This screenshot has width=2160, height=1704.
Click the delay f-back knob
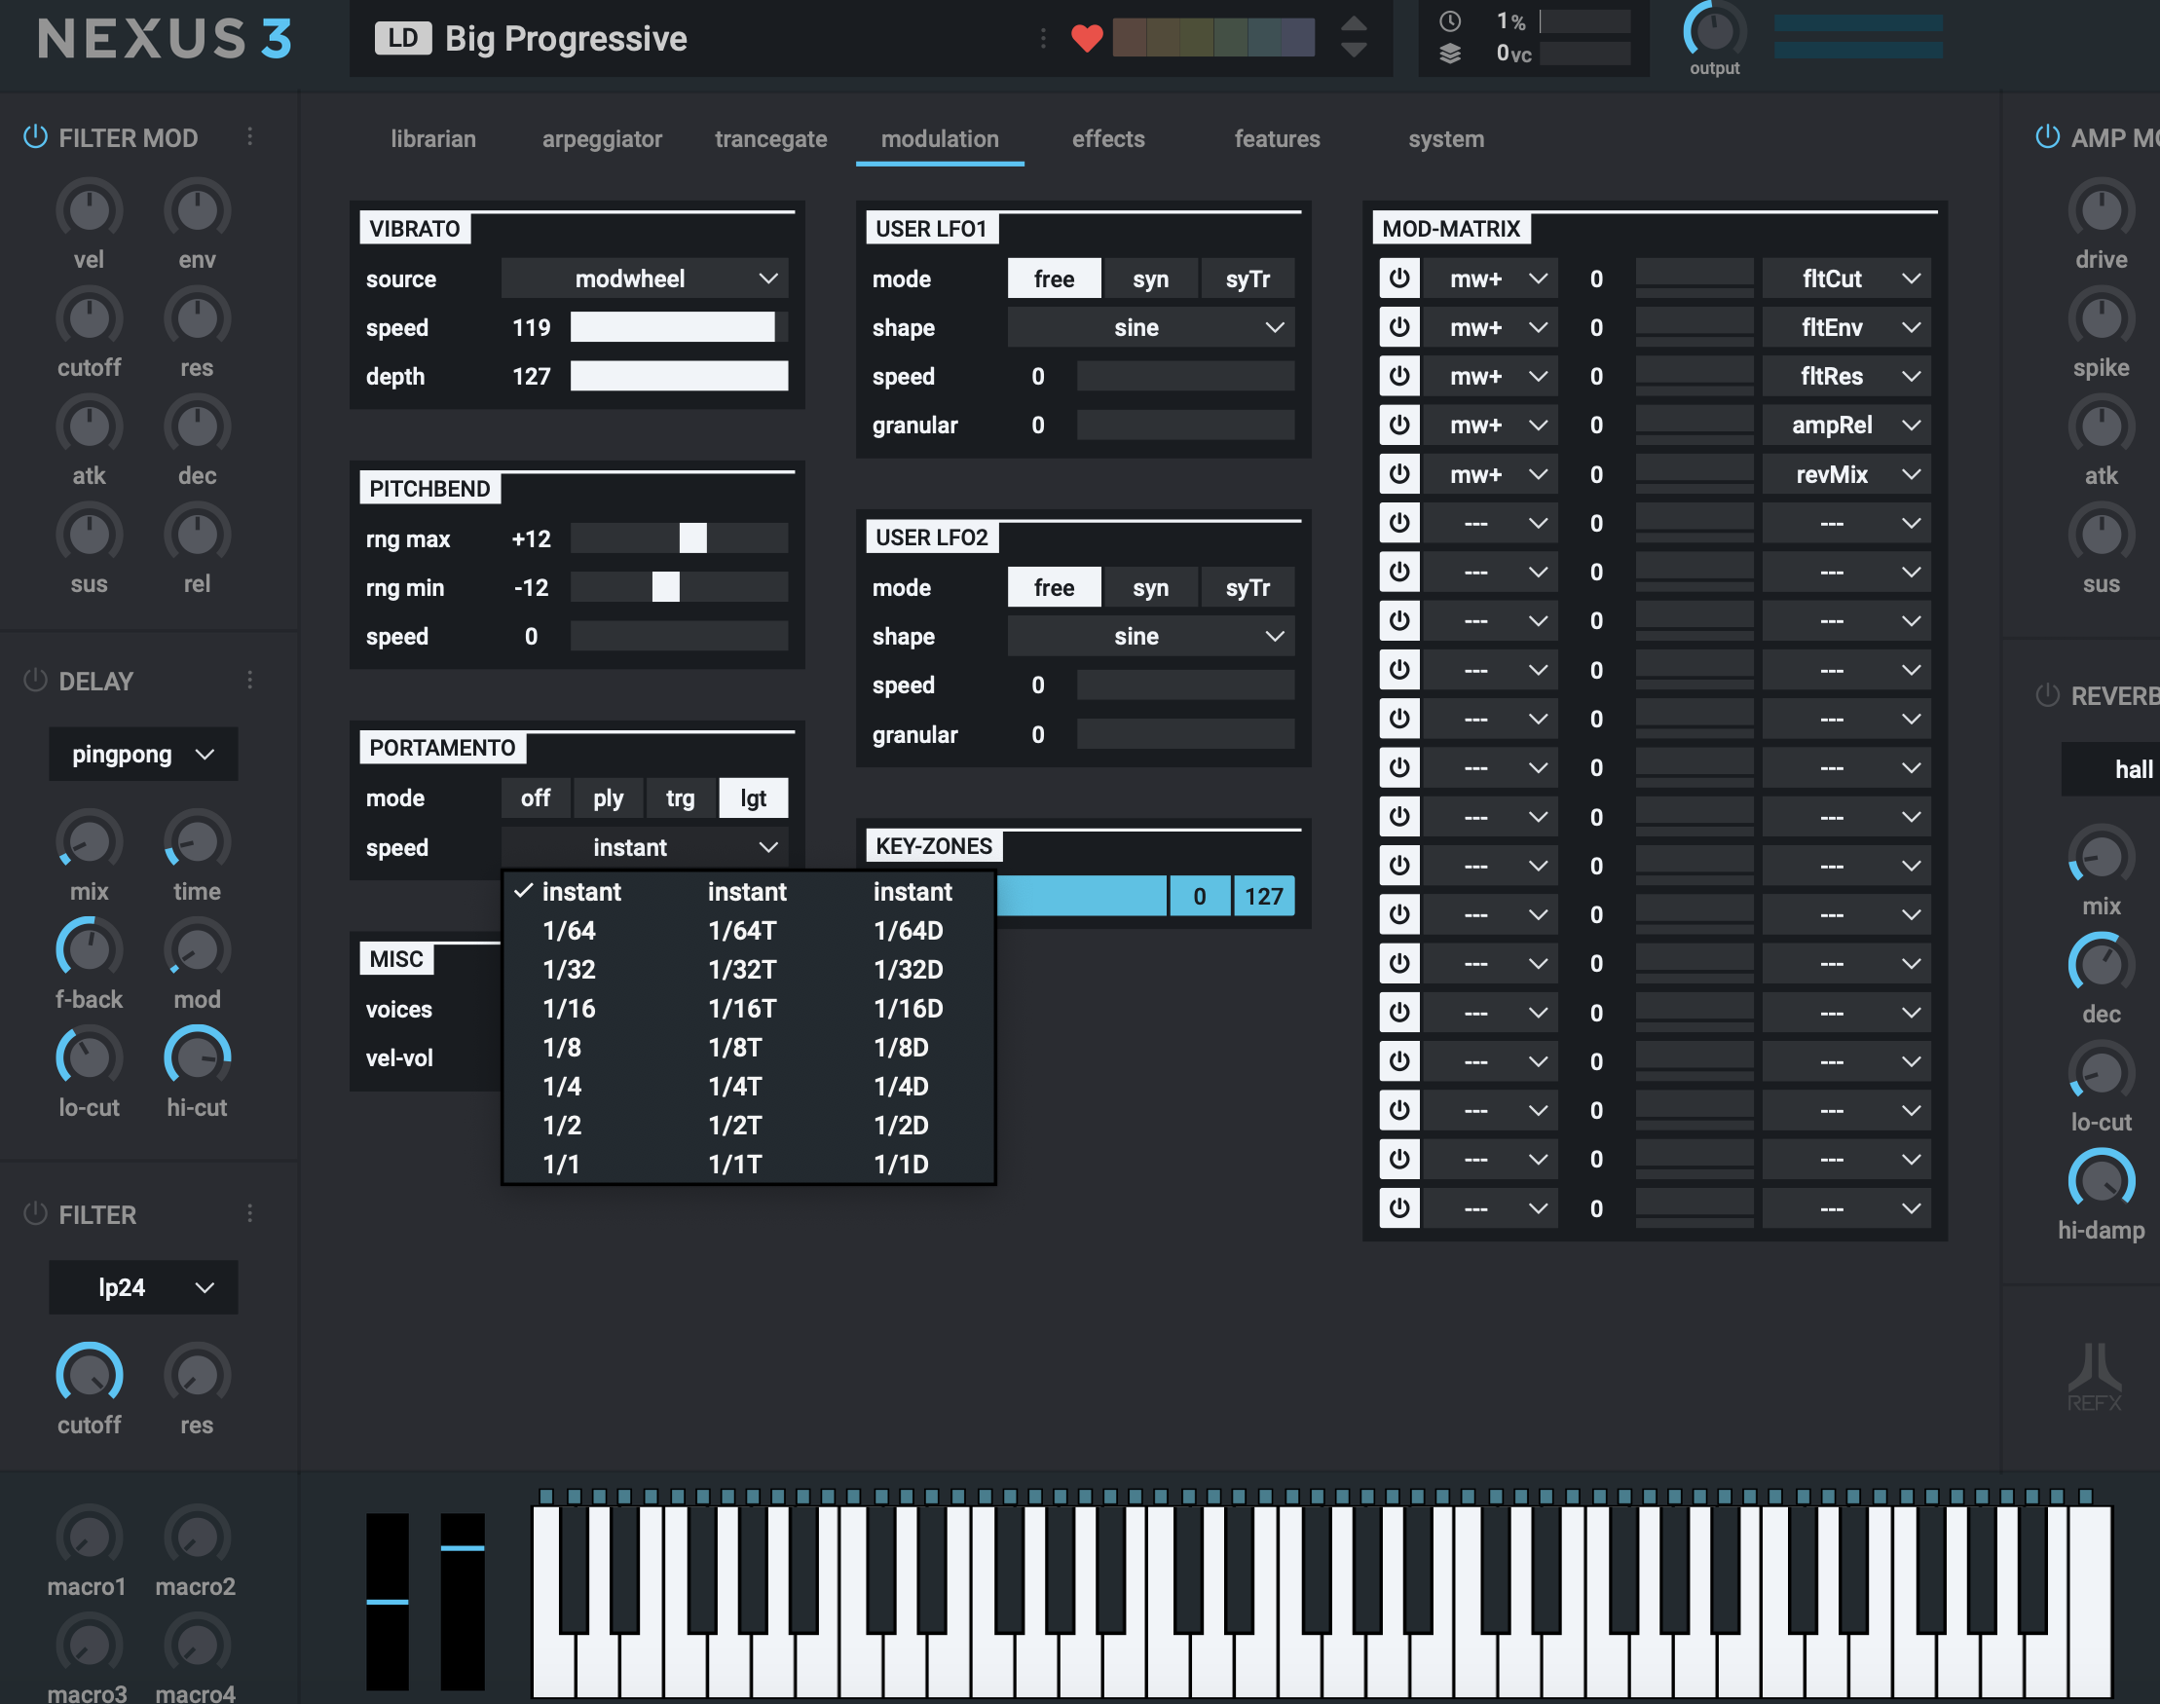point(90,949)
